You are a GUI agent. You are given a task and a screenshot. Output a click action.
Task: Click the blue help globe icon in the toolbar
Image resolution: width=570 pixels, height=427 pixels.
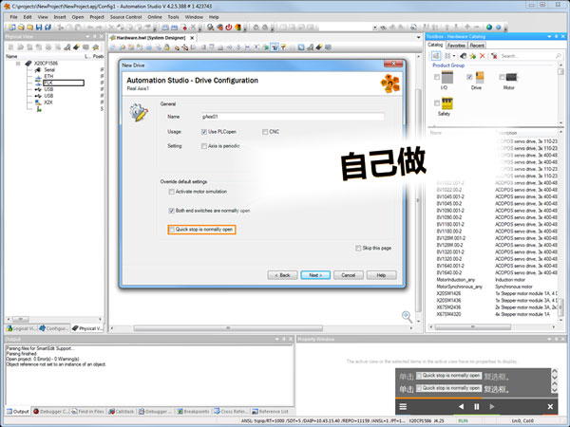click(x=499, y=28)
